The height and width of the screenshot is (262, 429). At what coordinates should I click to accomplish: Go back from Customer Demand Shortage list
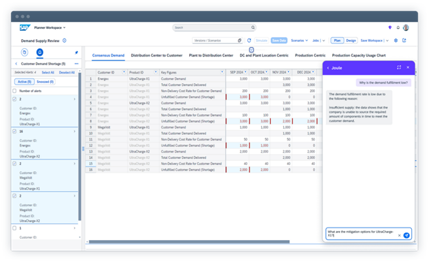pyautogui.click(x=16, y=64)
